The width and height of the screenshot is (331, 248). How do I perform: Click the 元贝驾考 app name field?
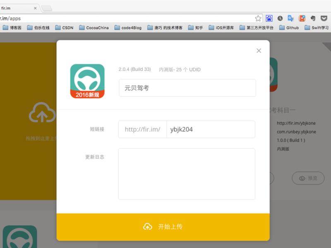coord(187,88)
